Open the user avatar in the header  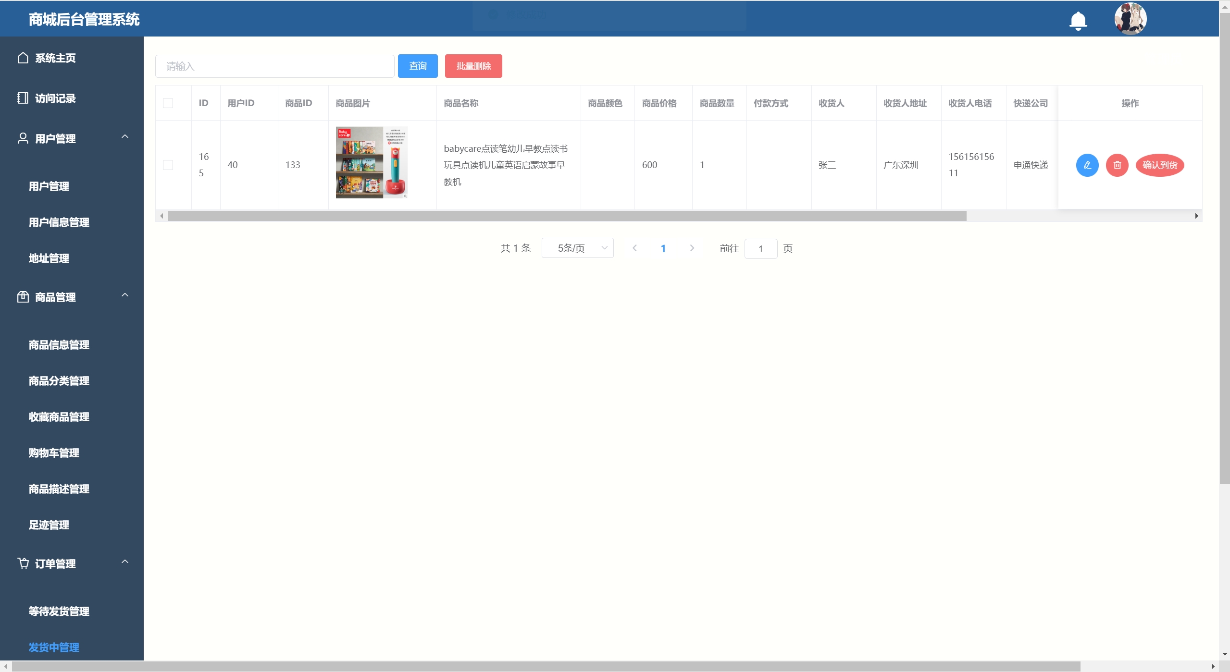tap(1130, 19)
